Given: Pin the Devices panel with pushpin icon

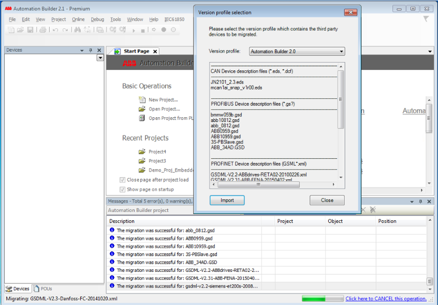Looking at the screenshot, I should [91, 50].
